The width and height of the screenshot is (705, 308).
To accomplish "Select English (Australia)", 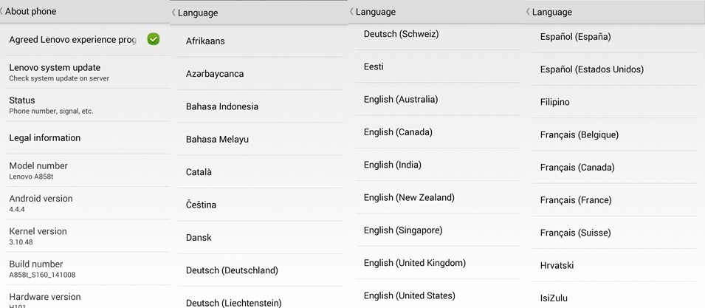I will 438,100.
